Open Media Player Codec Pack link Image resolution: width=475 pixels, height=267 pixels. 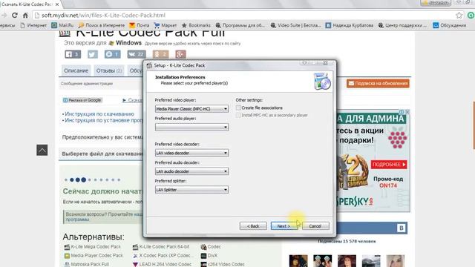(96, 255)
